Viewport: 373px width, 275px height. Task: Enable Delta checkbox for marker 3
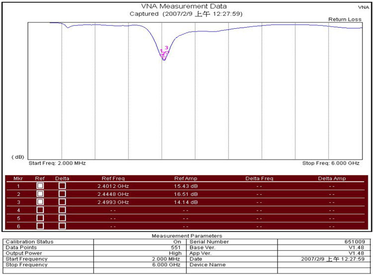pyautogui.click(x=62, y=202)
